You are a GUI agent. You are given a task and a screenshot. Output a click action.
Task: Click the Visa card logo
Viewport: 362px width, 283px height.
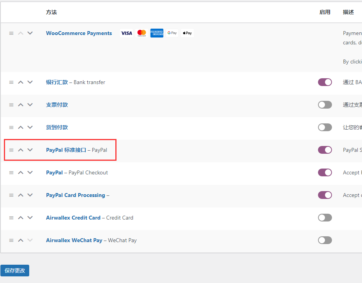pos(127,33)
